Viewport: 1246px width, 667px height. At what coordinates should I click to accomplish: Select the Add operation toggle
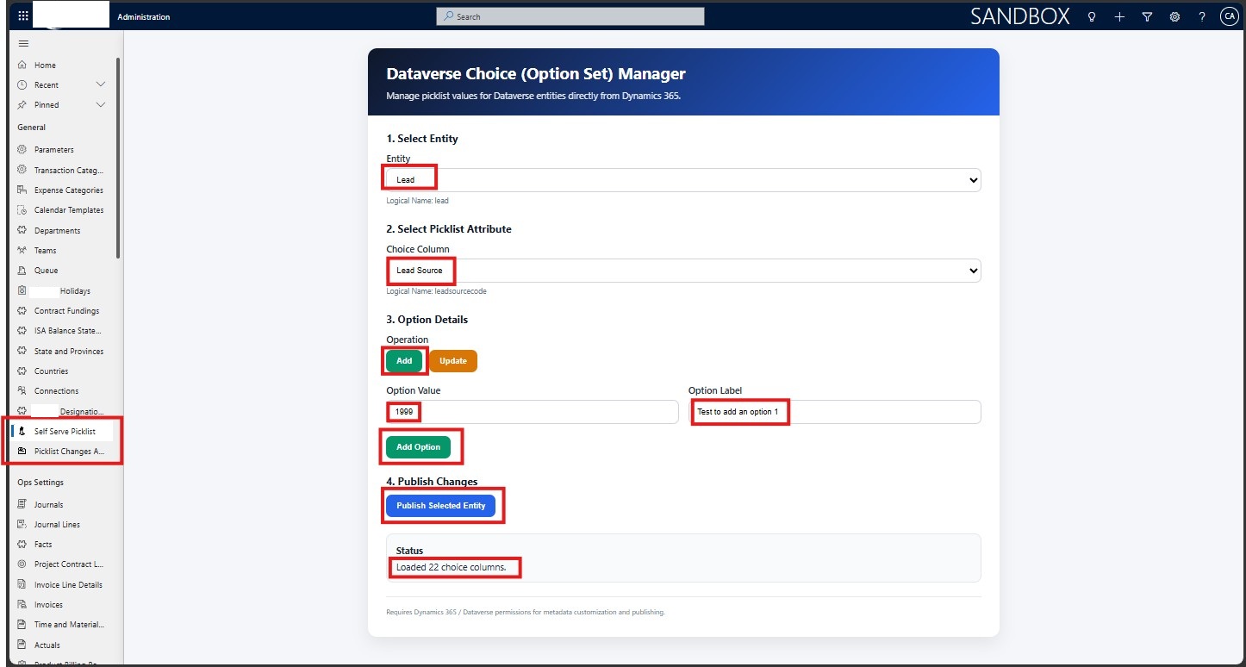(404, 361)
